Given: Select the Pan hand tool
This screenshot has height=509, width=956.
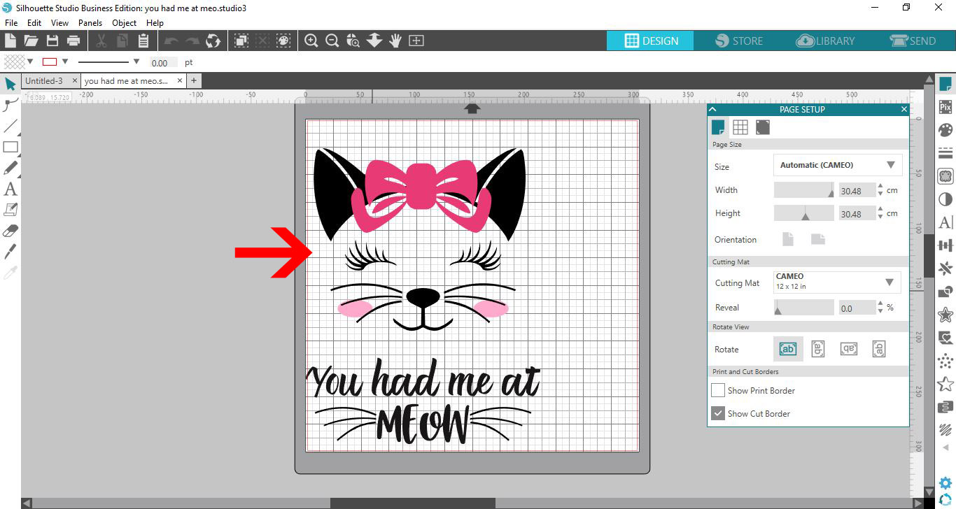Looking at the screenshot, I should pyautogui.click(x=395, y=41).
